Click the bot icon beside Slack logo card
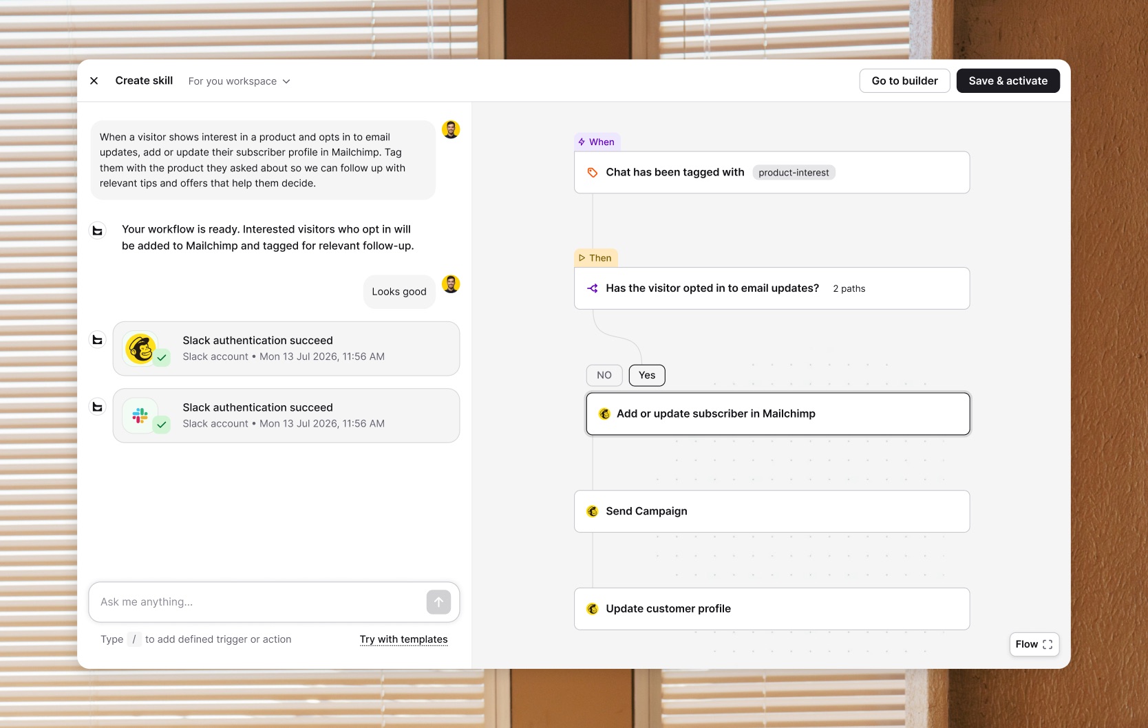The height and width of the screenshot is (728, 1148). pos(98,407)
